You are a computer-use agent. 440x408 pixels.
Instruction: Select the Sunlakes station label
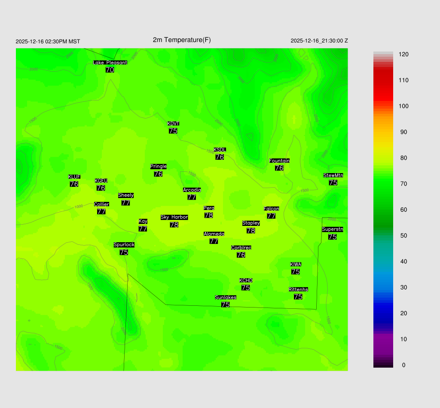coord(225,297)
